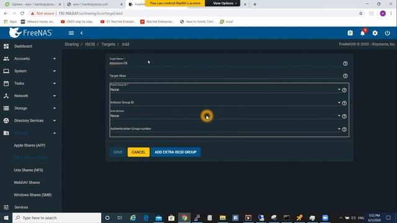Click the Windows search box
The image size is (397, 223).
coord(56,217)
